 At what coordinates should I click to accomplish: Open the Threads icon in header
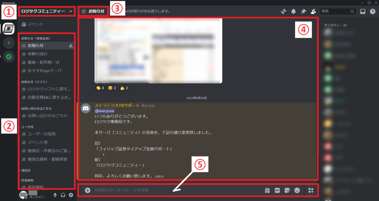[284, 11]
